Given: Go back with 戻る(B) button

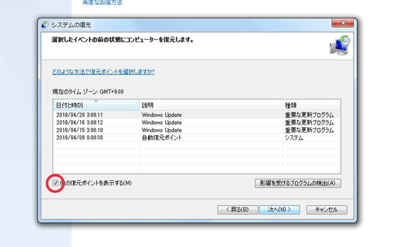Looking at the screenshot, I should click(x=237, y=210).
